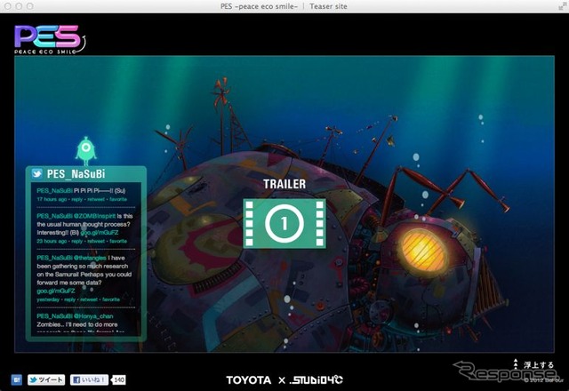Open the PES_NaSuBi Twitter widget title
The height and width of the screenshot is (391, 569).
tap(76, 174)
